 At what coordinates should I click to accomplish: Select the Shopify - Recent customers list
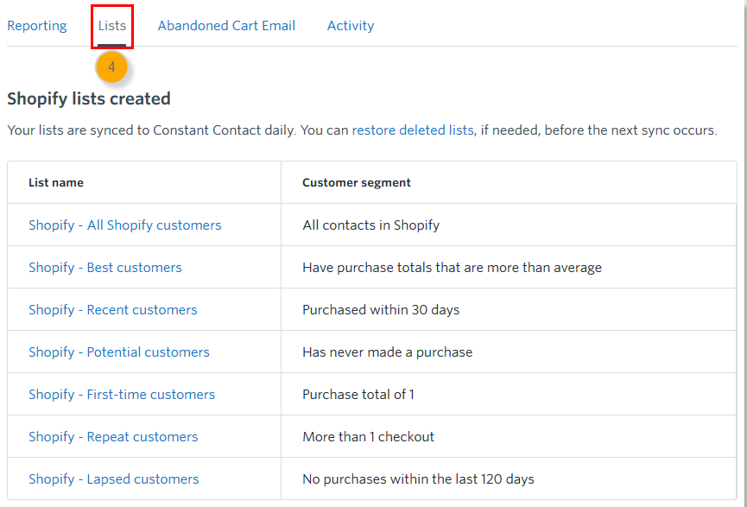click(x=113, y=309)
